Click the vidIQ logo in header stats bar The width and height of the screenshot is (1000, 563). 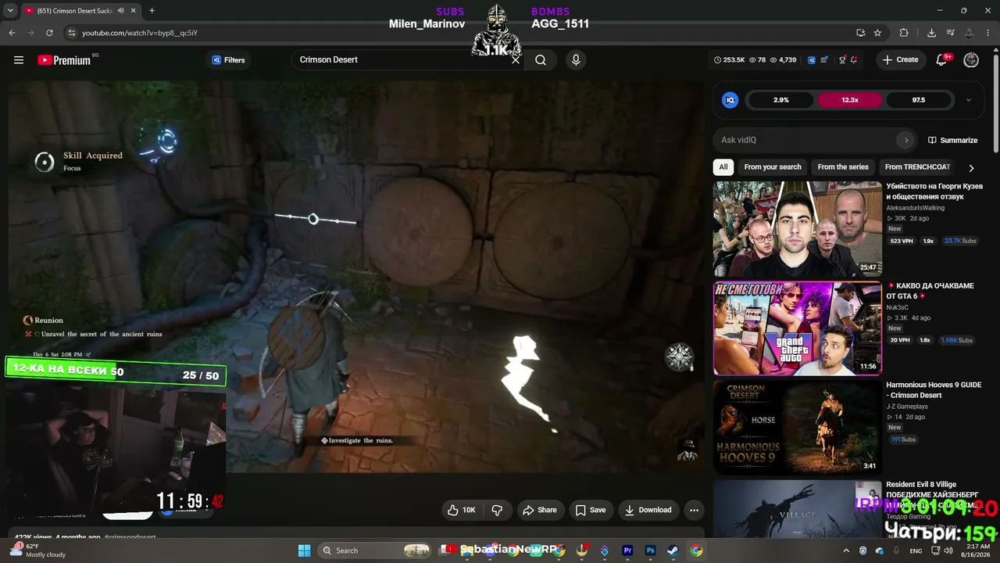point(812,60)
